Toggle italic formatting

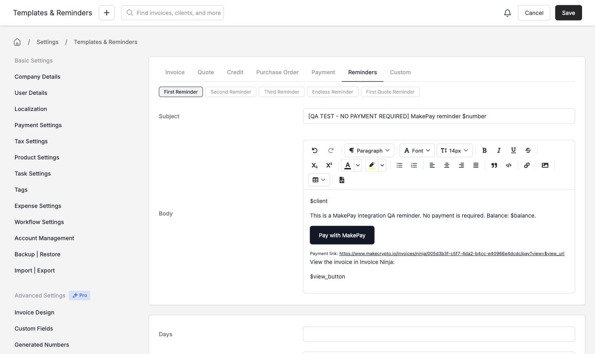click(x=499, y=151)
